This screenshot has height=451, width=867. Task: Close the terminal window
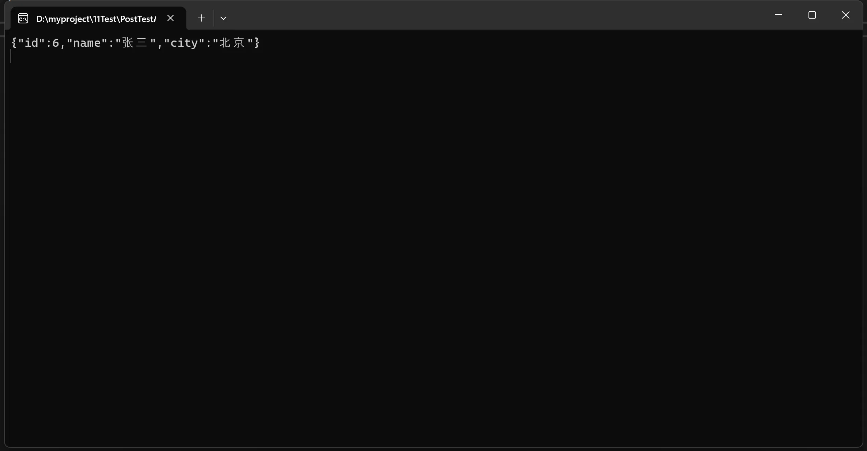click(x=846, y=15)
